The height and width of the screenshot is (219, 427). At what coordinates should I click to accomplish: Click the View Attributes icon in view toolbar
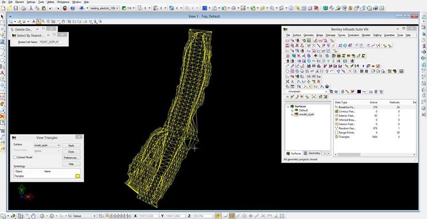tap(12, 21)
